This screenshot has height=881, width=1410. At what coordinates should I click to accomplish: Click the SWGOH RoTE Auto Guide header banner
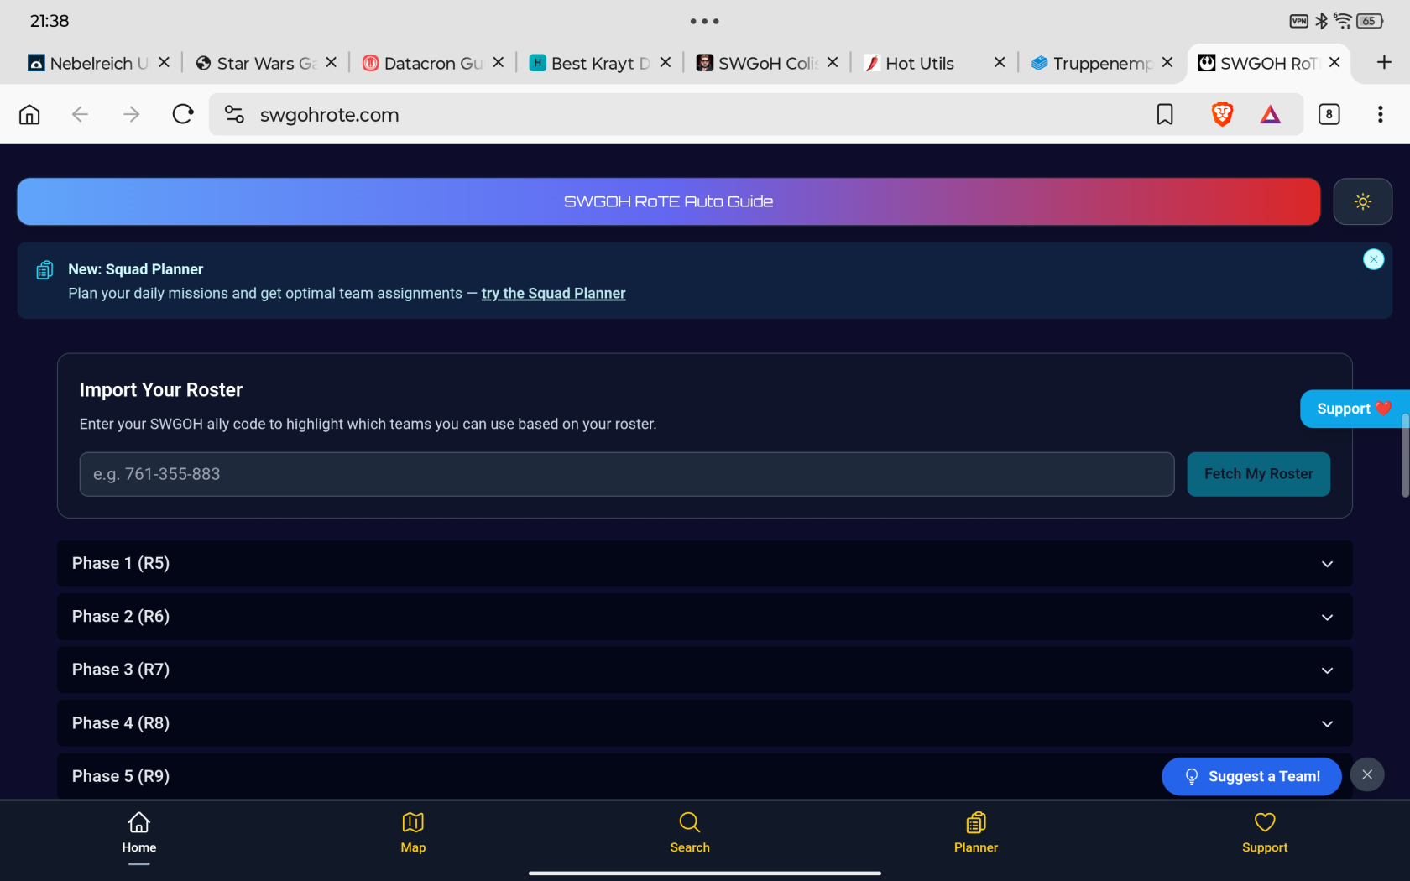click(x=668, y=201)
